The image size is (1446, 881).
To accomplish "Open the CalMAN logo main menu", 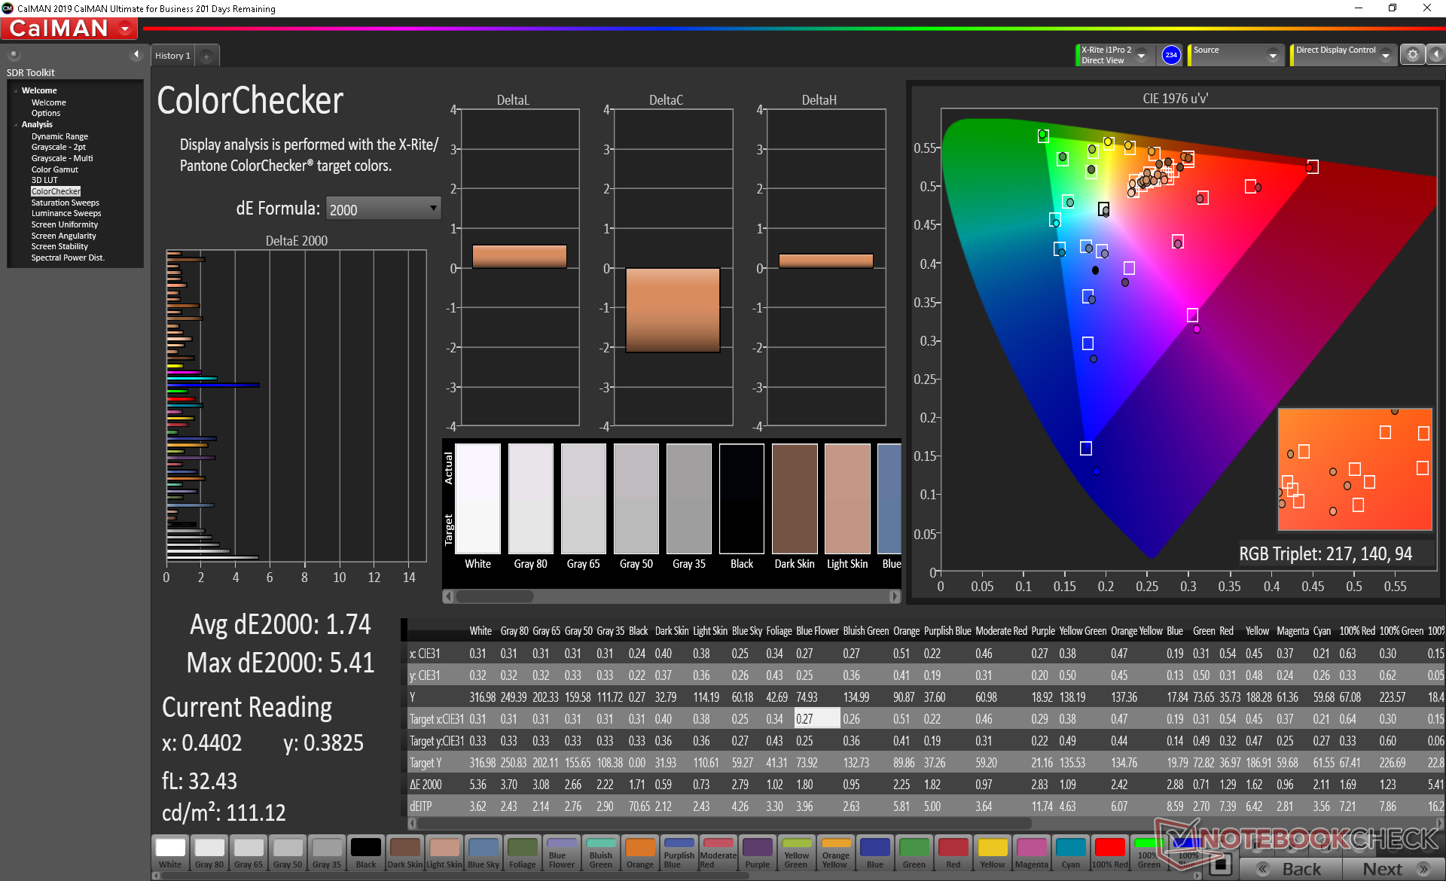I will [x=69, y=29].
